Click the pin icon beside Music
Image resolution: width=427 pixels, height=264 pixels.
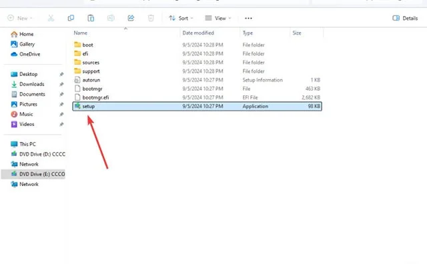tap(61, 114)
